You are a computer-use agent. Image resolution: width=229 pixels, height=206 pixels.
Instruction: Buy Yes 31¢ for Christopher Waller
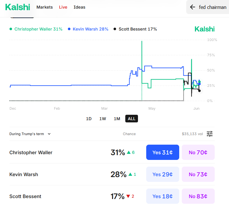click(x=162, y=152)
